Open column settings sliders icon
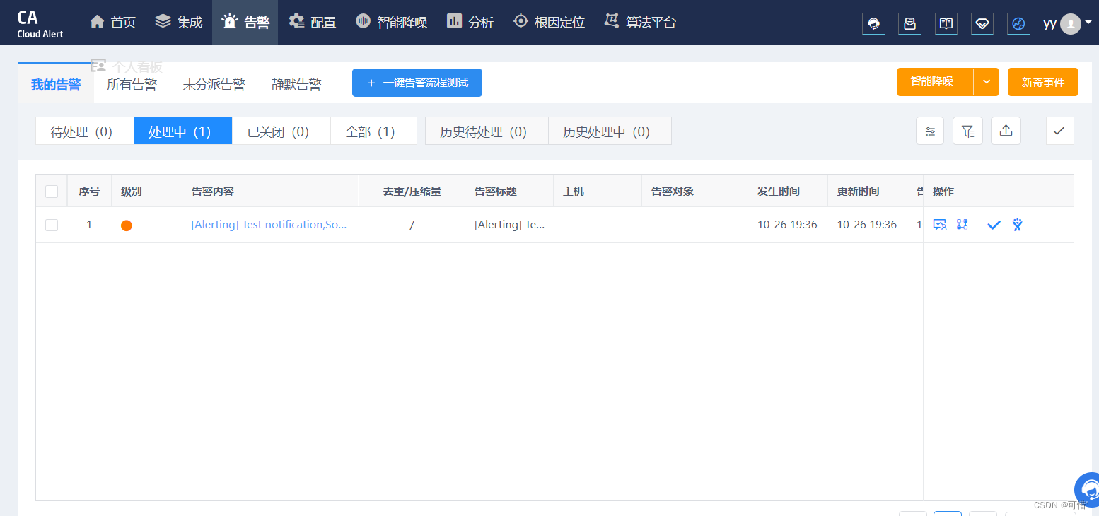Image resolution: width=1099 pixels, height=516 pixels. click(x=930, y=131)
